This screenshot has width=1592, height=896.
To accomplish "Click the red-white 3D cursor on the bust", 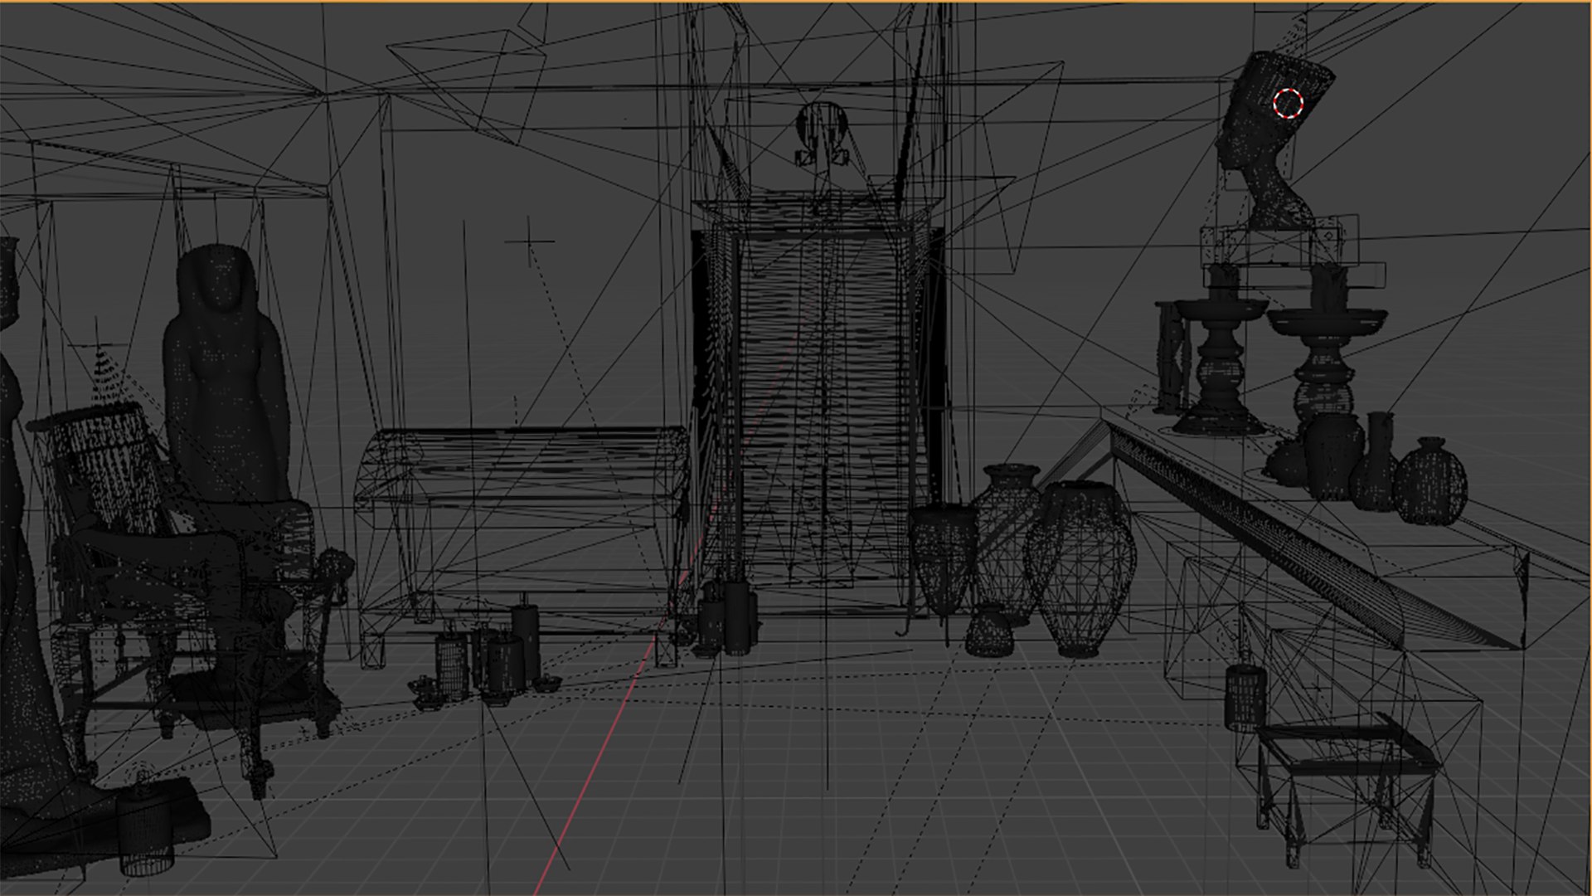I will 1288,104.
